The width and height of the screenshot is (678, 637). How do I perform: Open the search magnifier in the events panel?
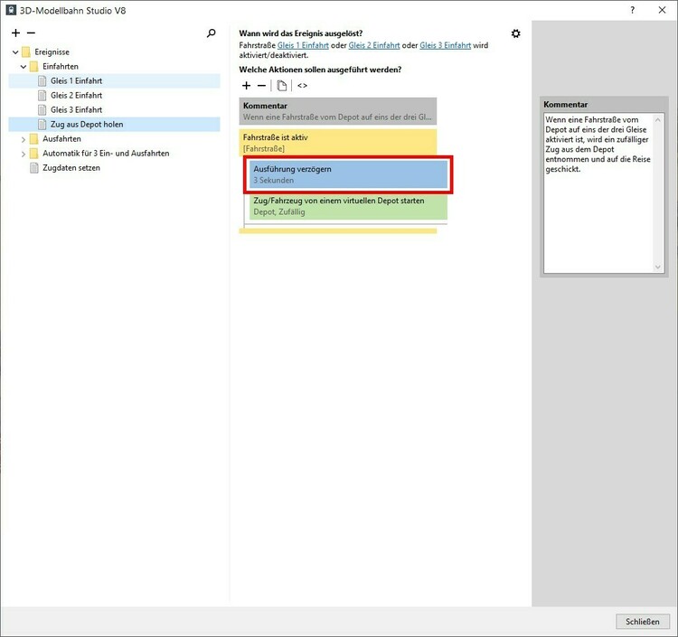[212, 33]
